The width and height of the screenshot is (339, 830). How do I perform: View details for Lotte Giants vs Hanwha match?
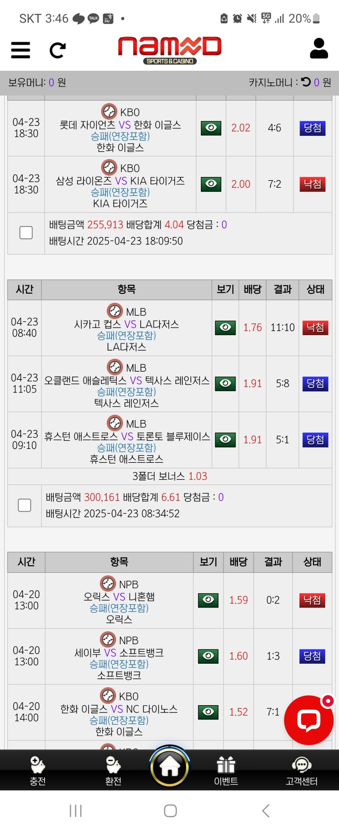pyautogui.click(x=211, y=128)
